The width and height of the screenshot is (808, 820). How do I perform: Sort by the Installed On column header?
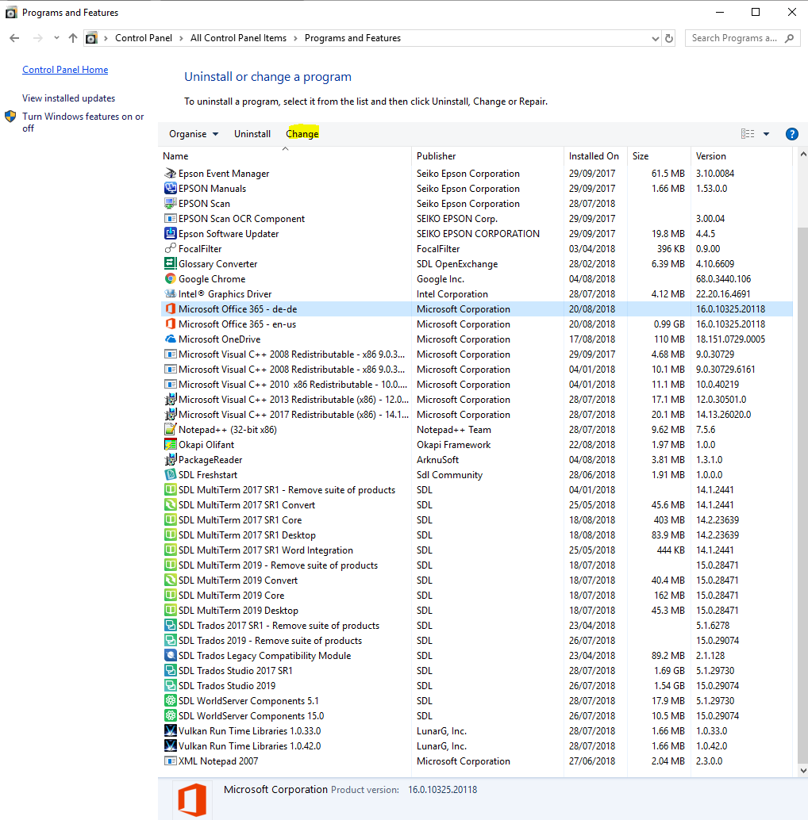595,156
